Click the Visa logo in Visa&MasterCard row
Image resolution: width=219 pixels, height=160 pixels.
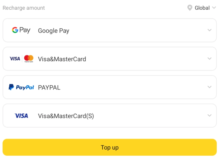[x=15, y=59]
